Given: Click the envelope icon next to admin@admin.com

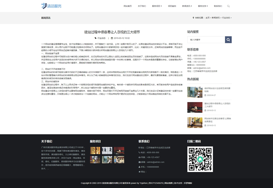Looking at the screenshot, I should coord(140,162).
